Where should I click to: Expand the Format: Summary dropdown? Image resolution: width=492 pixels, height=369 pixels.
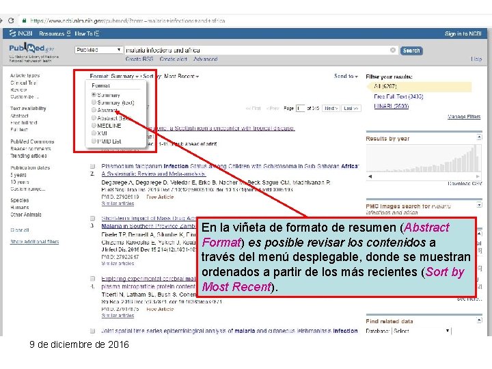click(114, 77)
